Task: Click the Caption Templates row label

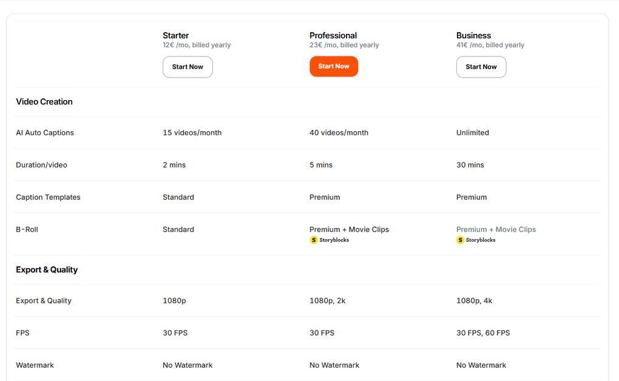Action: tap(48, 197)
